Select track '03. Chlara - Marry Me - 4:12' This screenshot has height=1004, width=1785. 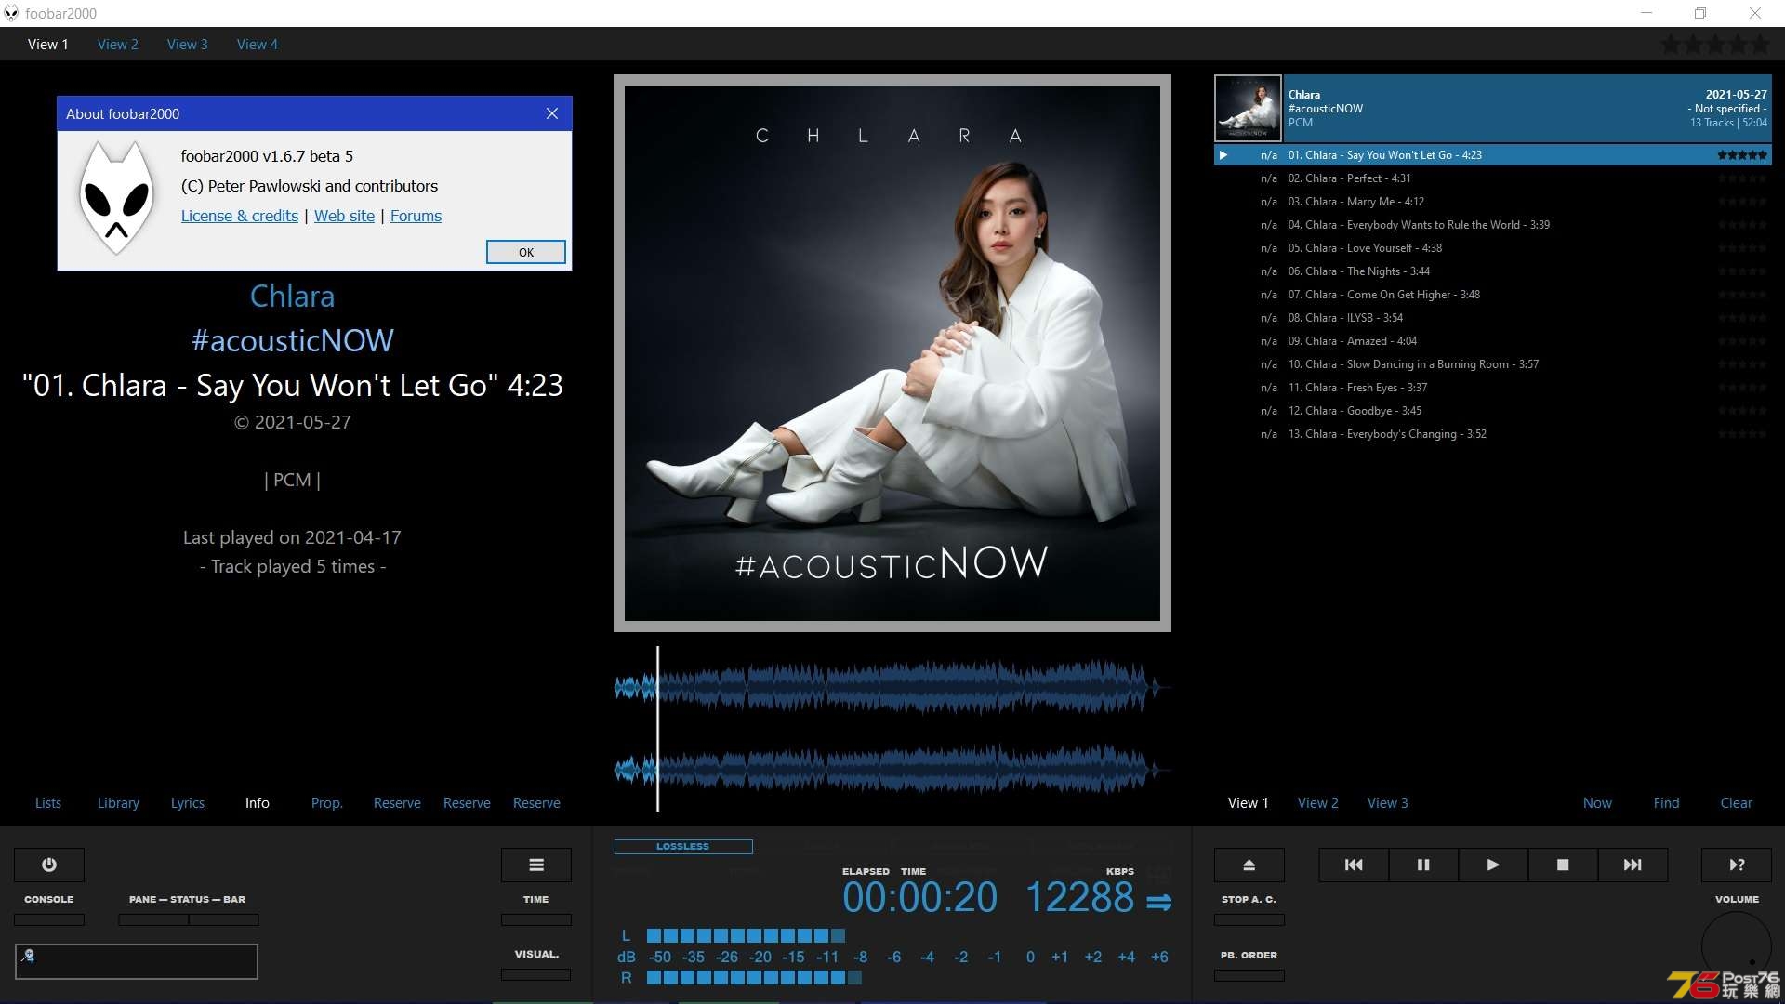1492,202
